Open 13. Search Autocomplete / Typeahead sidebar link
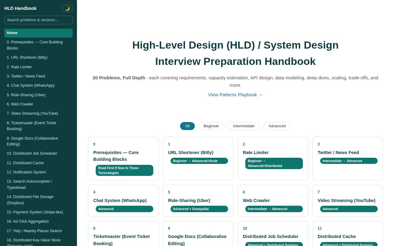The height and width of the screenshot is (246, 394). [38, 184]
